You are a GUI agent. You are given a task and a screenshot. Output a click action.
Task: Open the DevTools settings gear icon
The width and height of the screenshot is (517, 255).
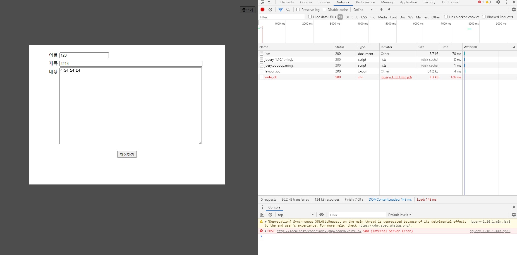coord(498,2)
